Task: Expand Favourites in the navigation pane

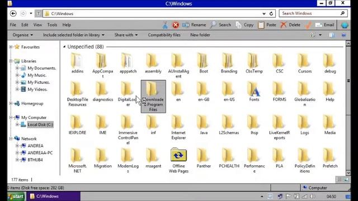Action: [11, 47]
